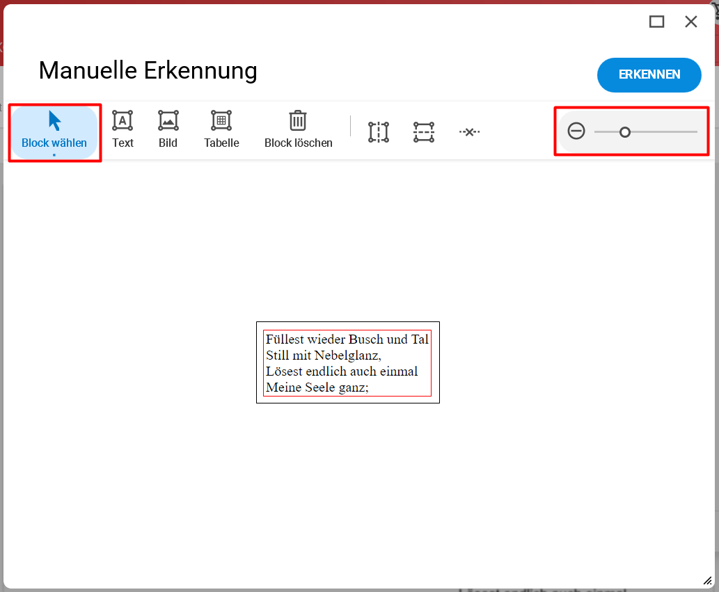Select the text block with red outline

point(347,363)
